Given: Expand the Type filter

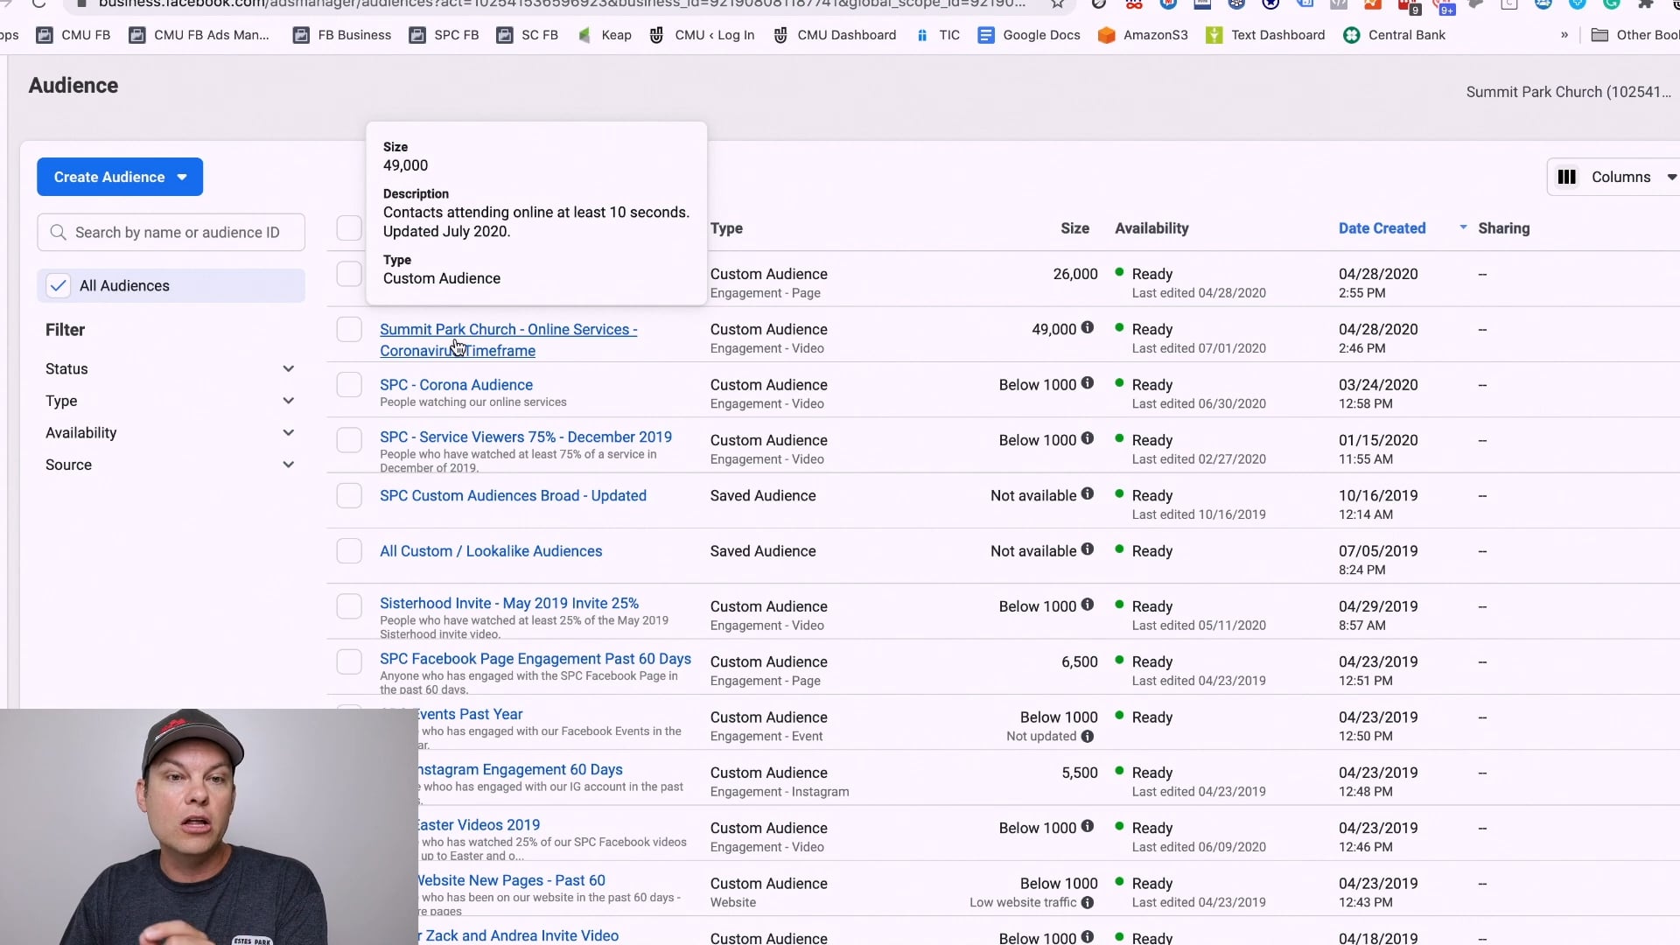Looking at the screenshot, I should point(170,401).
